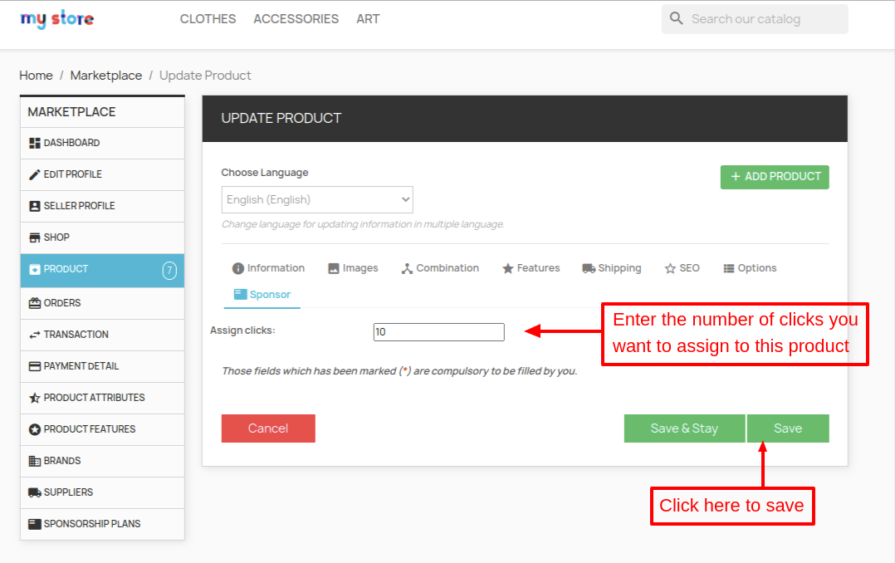
Task: Select the Shipping tab
Action: coord(612,268)
